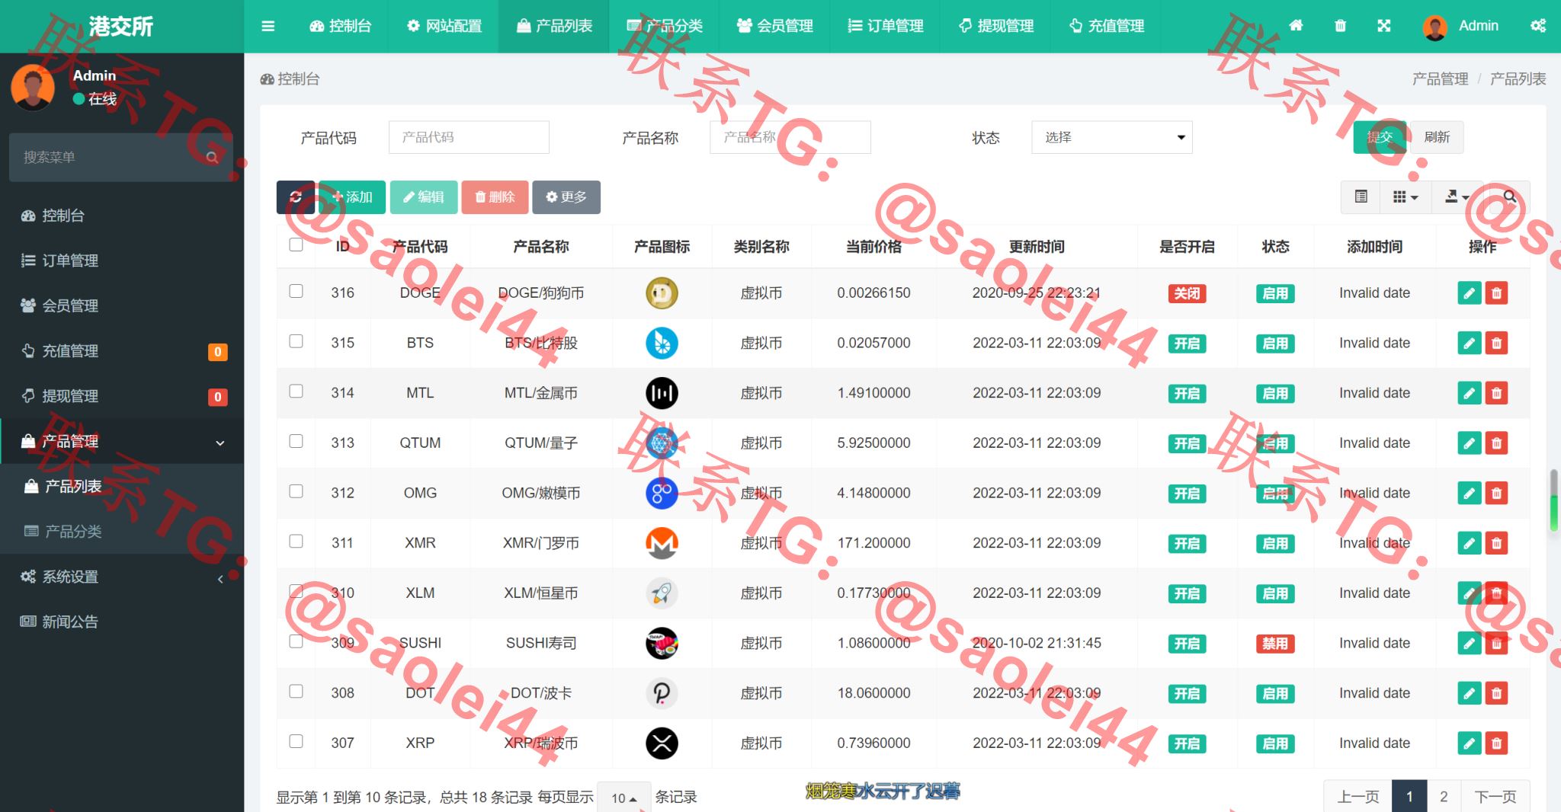Go to page 2 in pagination
1561x812 pixels.
click(x=1444, y=797)
